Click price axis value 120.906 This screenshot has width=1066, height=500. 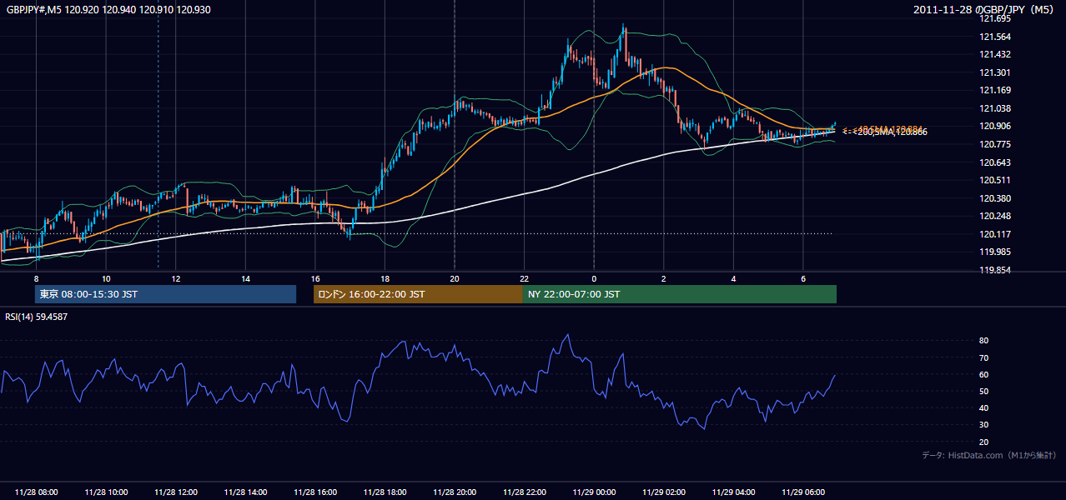995,127
